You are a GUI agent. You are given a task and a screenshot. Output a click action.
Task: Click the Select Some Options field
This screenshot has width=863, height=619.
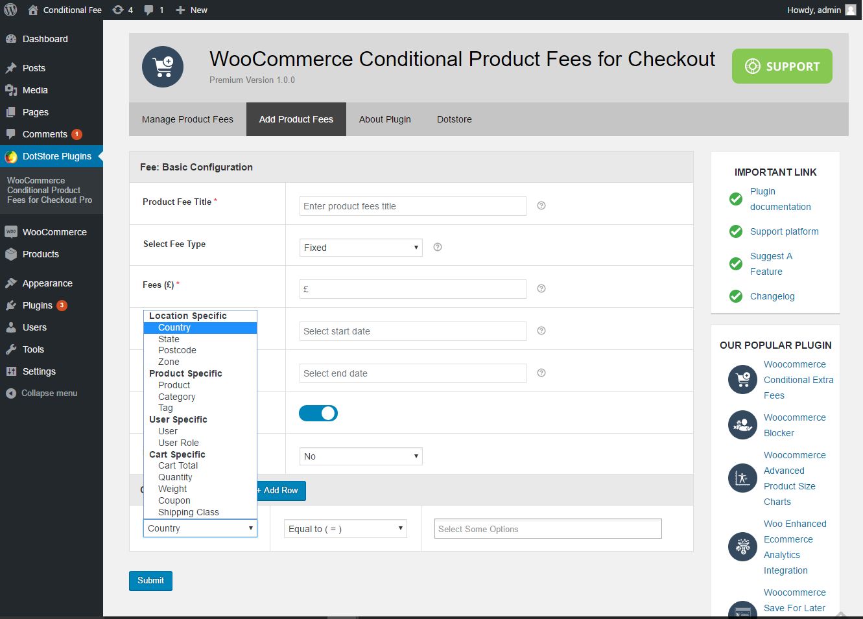548,529
